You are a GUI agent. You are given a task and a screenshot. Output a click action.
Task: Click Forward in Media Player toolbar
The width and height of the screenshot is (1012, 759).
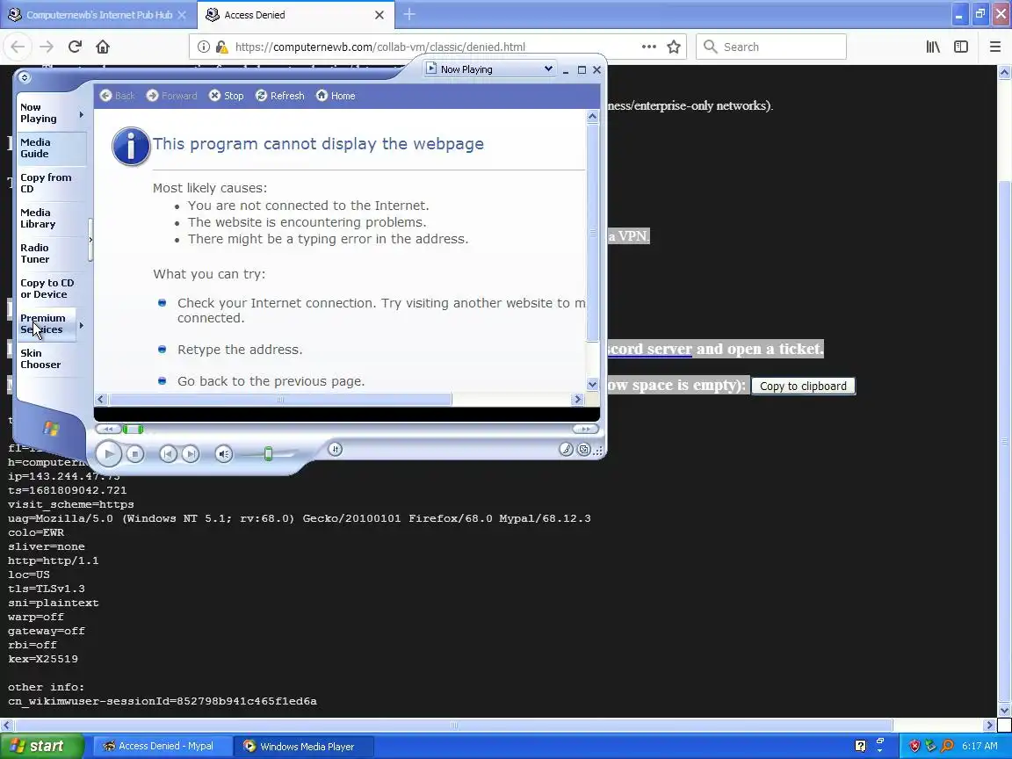[171, 96]
